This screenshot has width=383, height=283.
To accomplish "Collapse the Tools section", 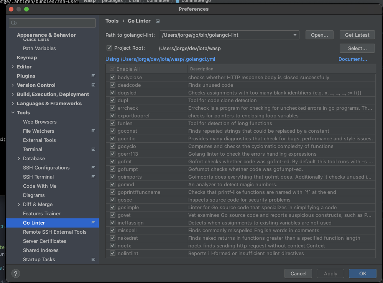I will [13, 112].
